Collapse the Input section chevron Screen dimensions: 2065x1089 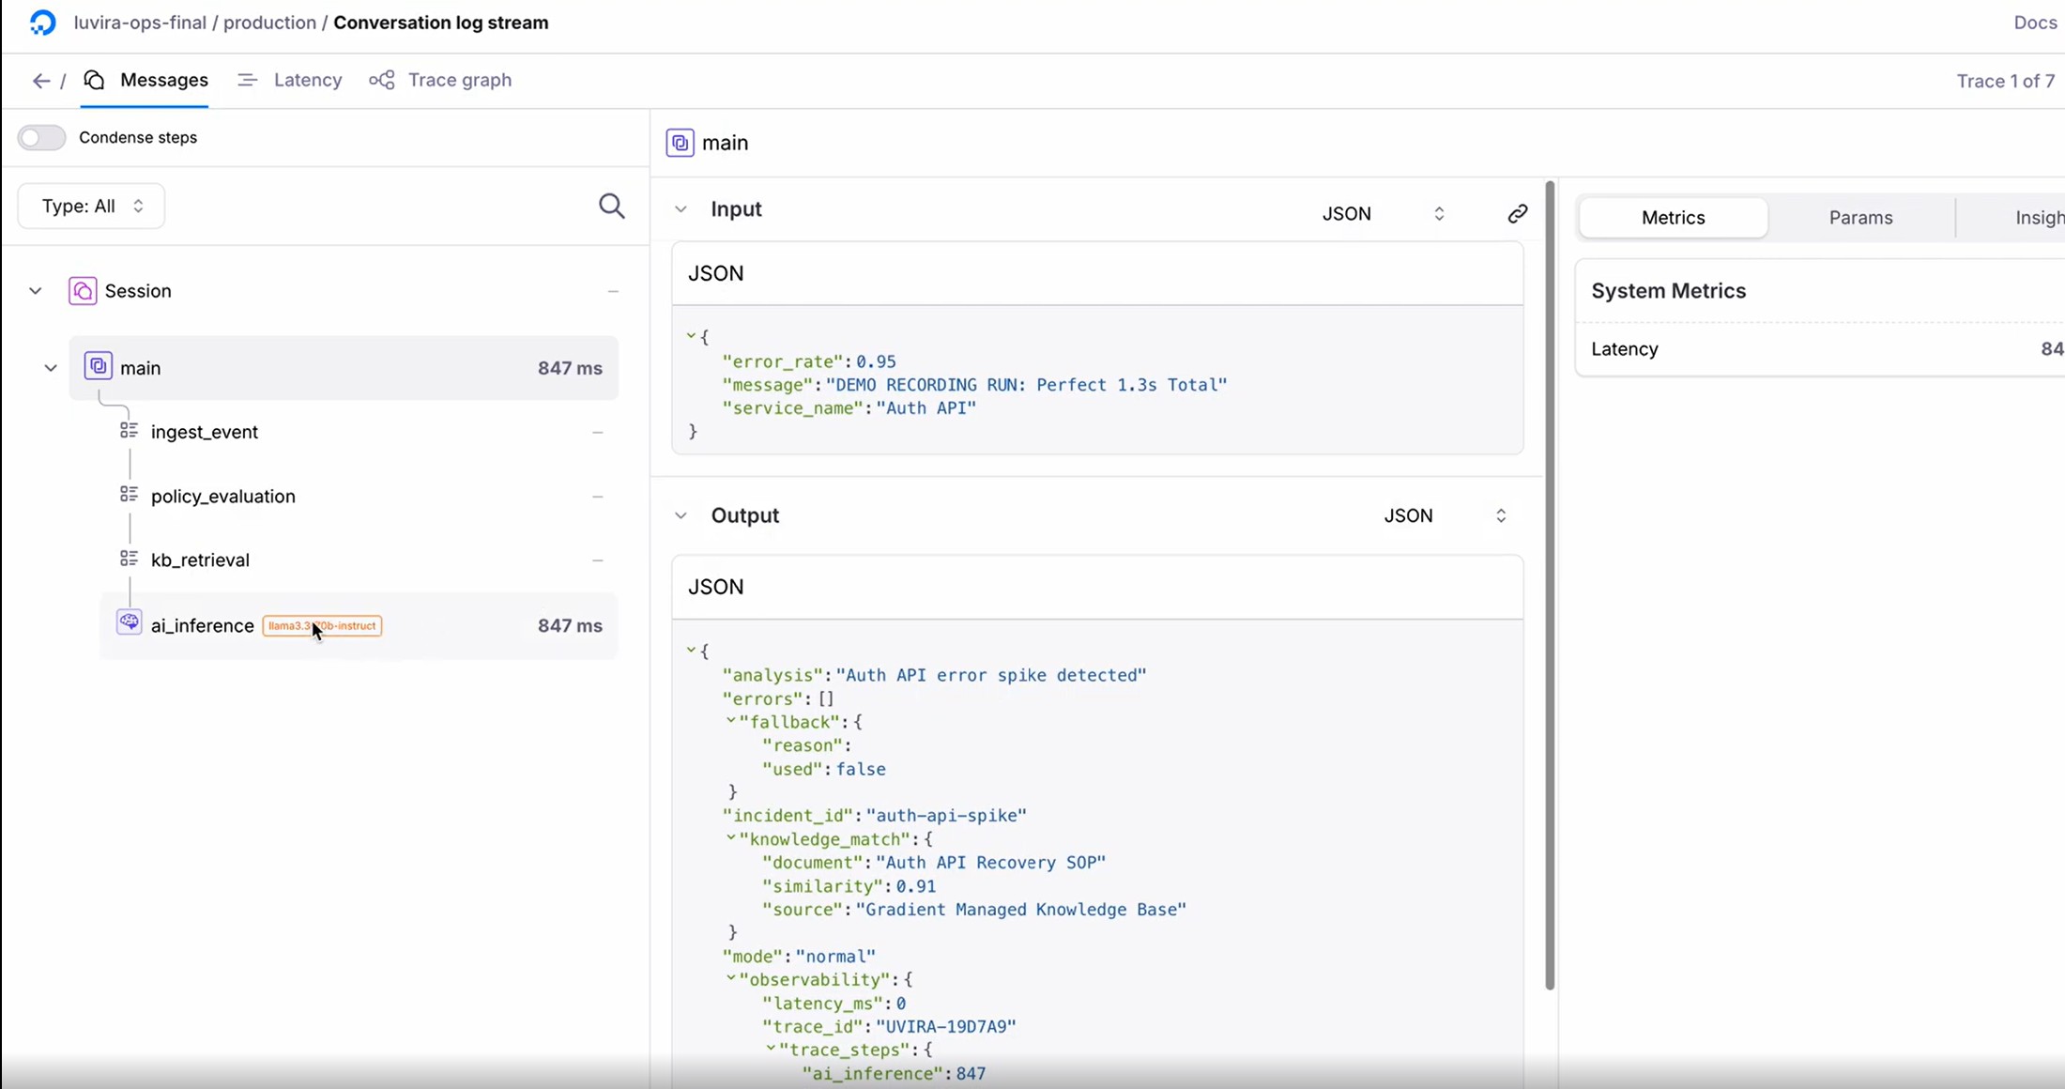[x=681, y=209]
